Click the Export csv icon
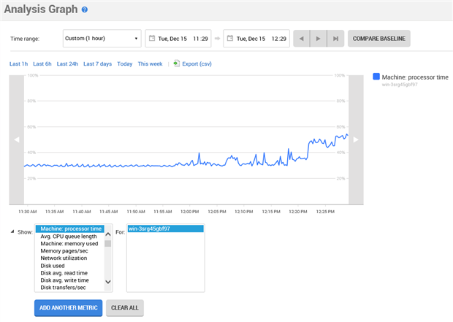The height and width of the screenshot is (322, 453). 177,64
